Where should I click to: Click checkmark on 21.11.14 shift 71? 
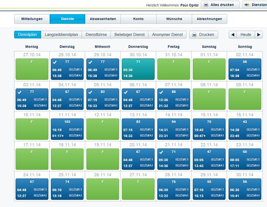point(161,152)
